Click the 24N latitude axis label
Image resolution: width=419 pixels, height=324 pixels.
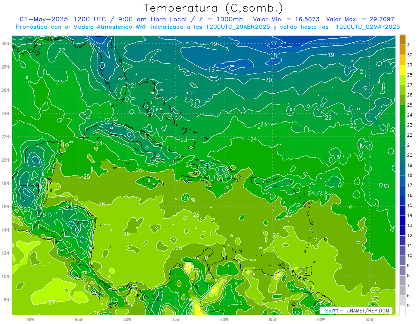tap(5, 114)
